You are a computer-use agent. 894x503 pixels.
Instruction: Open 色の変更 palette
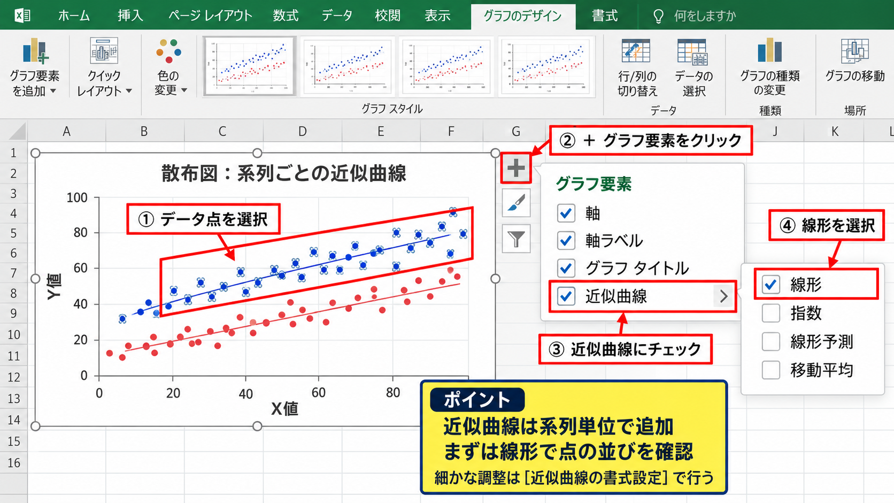169,67
